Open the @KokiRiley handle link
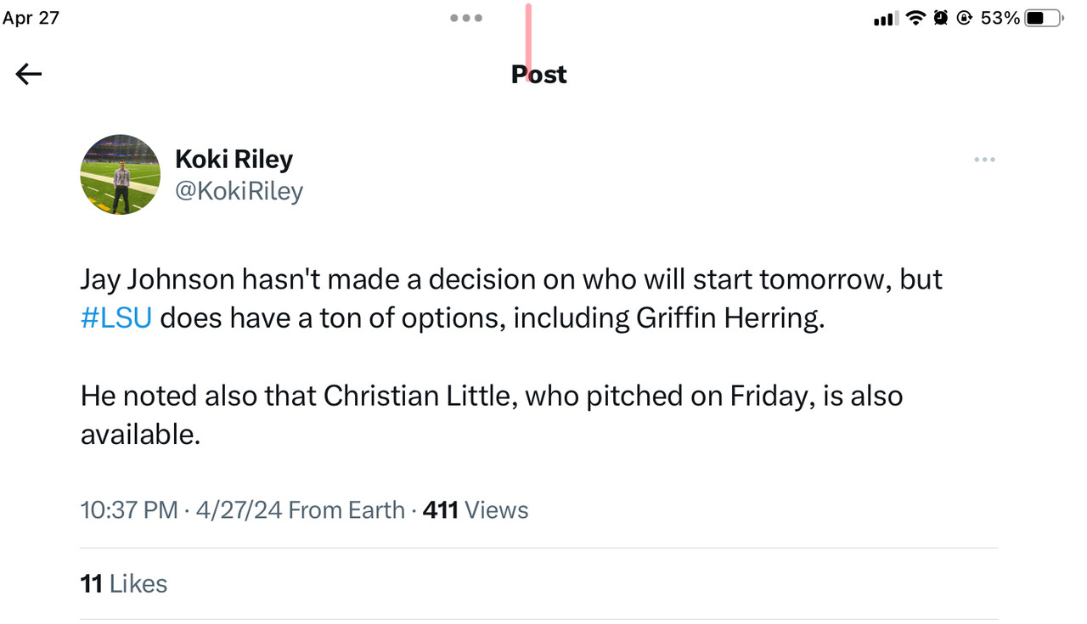Viewport: 1087px width, 624px height. pyautogui.click(x=239, y=191)
